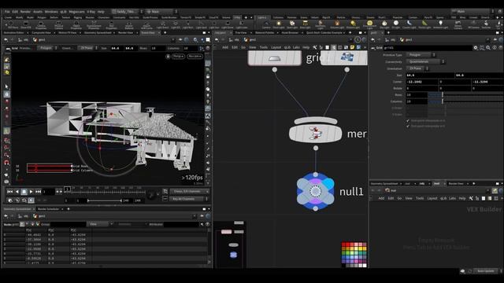Select the Camera shelf tool
This screenshot has height=283, width=504.
[x=266, y=24]
